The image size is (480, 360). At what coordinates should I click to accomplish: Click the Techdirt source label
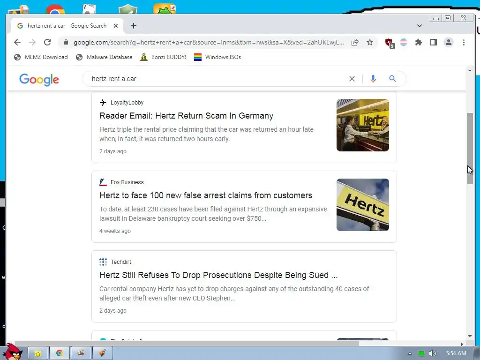click(x=121, y=262)
